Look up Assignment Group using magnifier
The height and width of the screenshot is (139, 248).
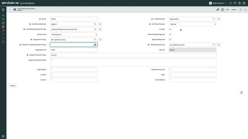tap(95, 39)
